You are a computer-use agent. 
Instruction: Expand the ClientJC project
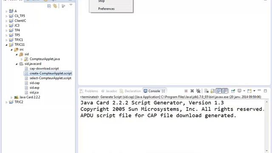coord(6,21)
